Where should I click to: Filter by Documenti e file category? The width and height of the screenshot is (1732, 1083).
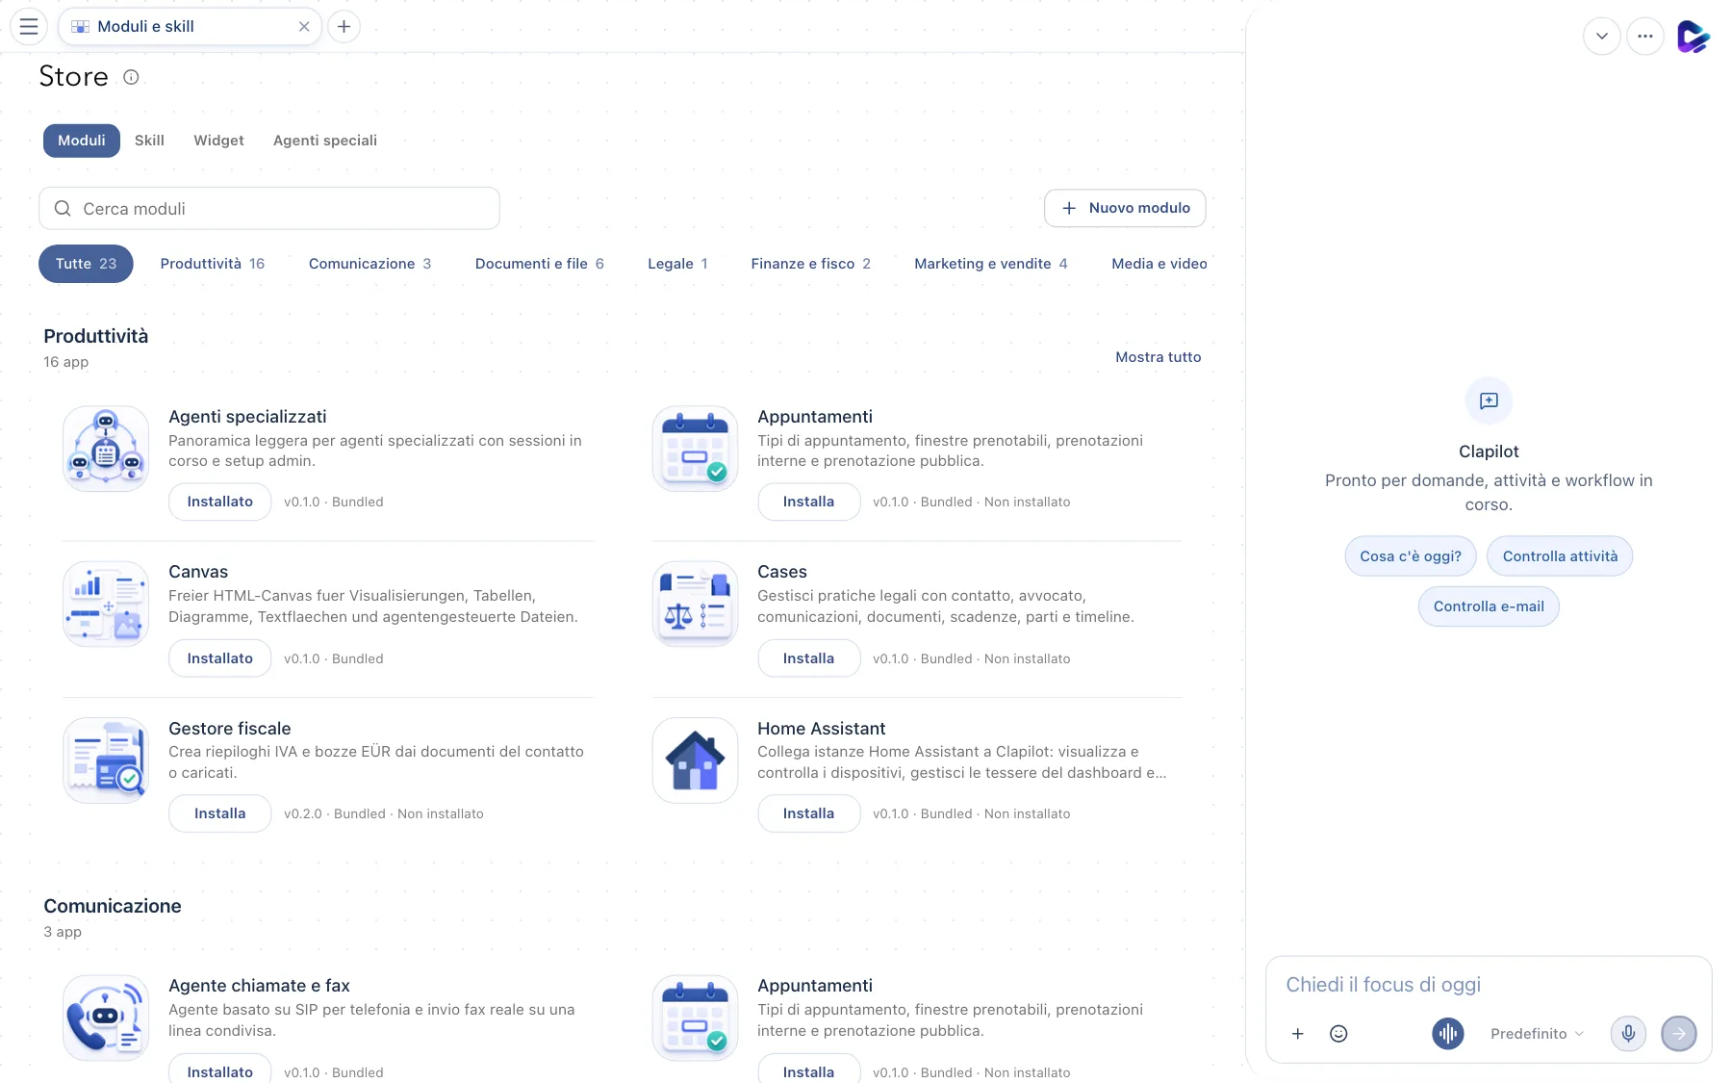(539, 264)
